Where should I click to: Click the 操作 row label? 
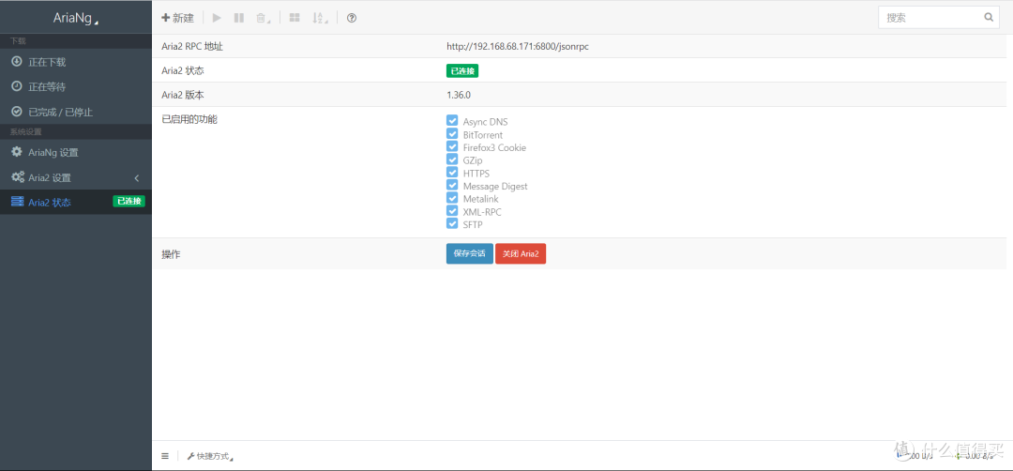pos(172,254)
